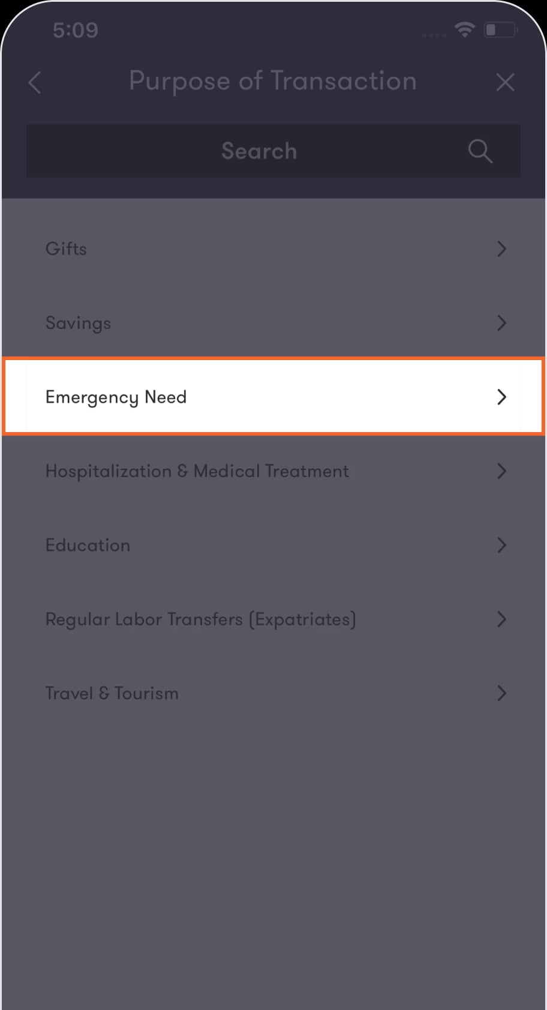Image resolution: width=547 pixels, height=1010 pixels.
Task: Tap the Travel & Tourism chevron
Action: point(502,693)
